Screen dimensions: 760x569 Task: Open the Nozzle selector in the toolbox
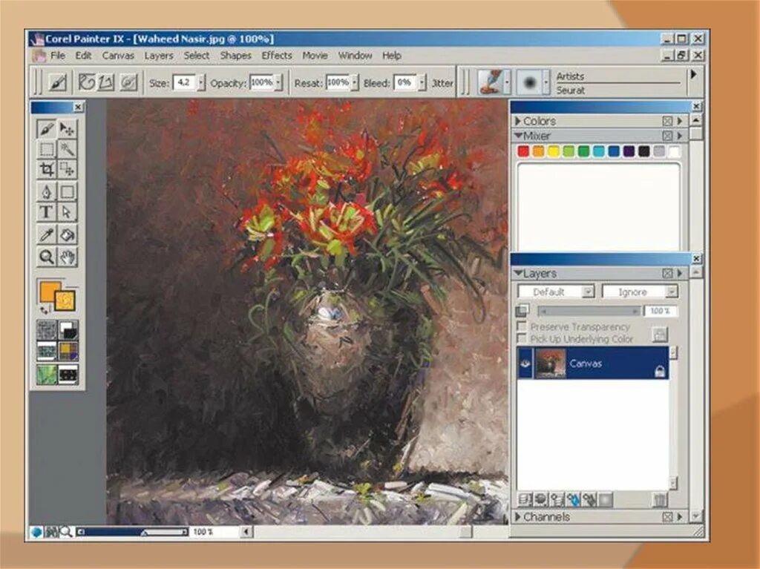tap(68, 374)
